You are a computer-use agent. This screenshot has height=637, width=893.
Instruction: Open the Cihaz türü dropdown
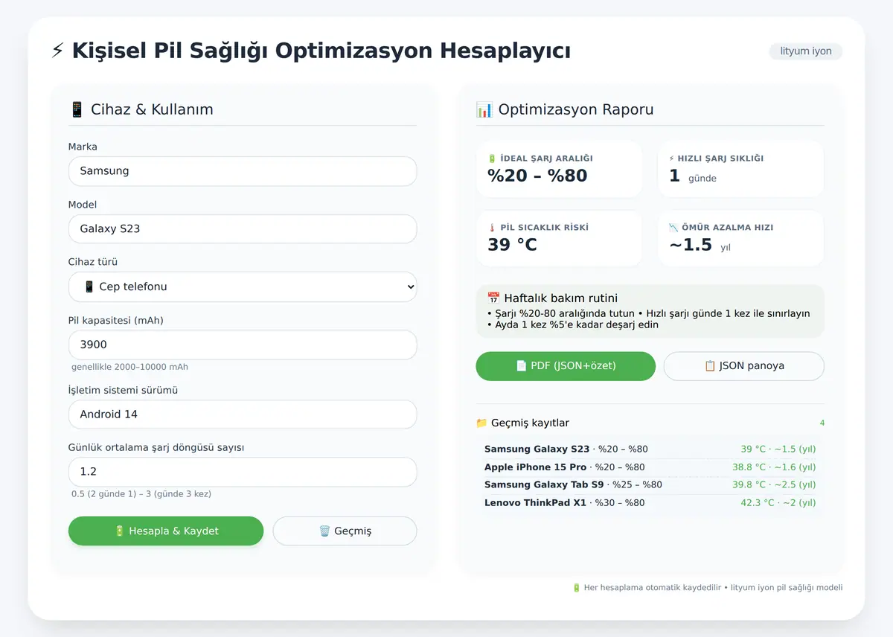point(243,287)
